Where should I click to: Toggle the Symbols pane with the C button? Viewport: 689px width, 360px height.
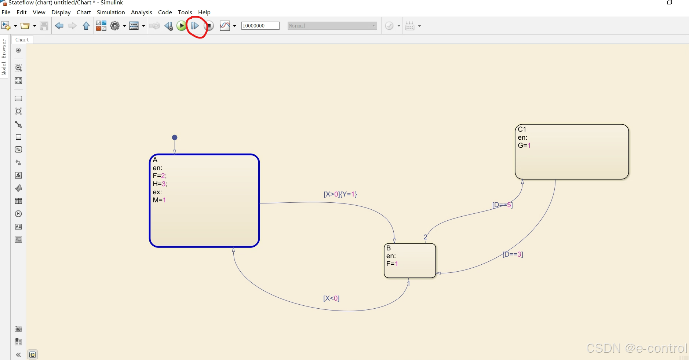[32, 354]
